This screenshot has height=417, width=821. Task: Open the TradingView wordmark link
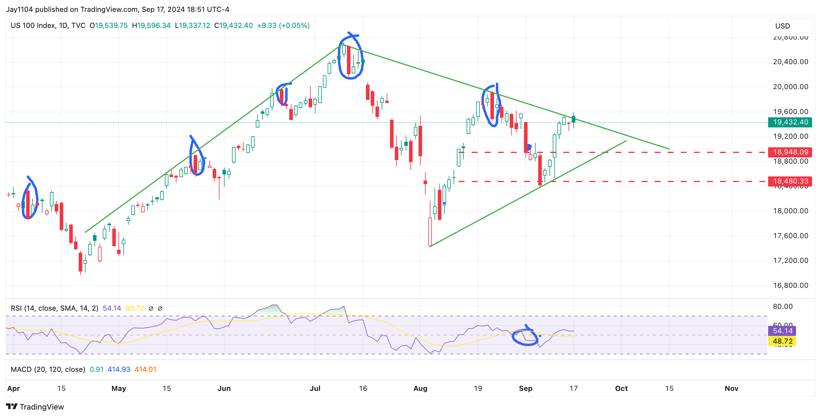pyautogui.click(x=42, y=407)
